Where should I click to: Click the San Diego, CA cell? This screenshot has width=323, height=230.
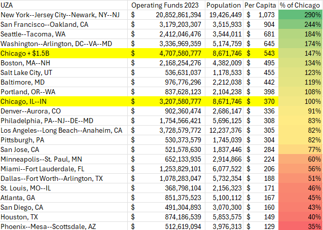coord(64,207)
